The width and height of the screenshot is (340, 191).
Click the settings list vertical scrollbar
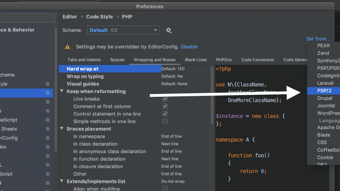[212, 95]
